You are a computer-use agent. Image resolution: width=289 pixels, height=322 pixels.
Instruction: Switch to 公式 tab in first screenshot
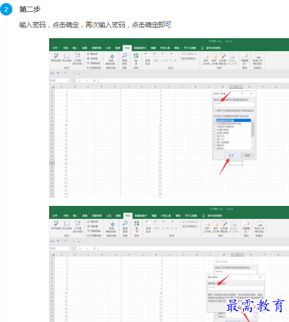tap(108, 48)
